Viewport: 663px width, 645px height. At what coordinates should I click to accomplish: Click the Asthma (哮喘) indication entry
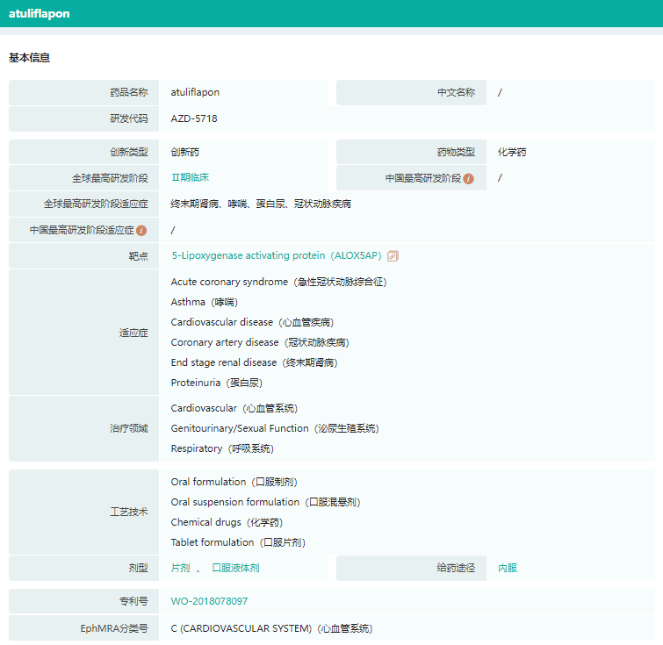[x=204, y=302]
